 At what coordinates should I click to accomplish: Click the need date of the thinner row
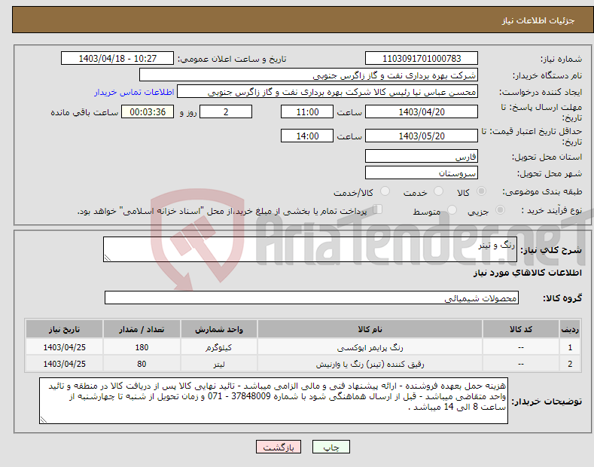65,364
